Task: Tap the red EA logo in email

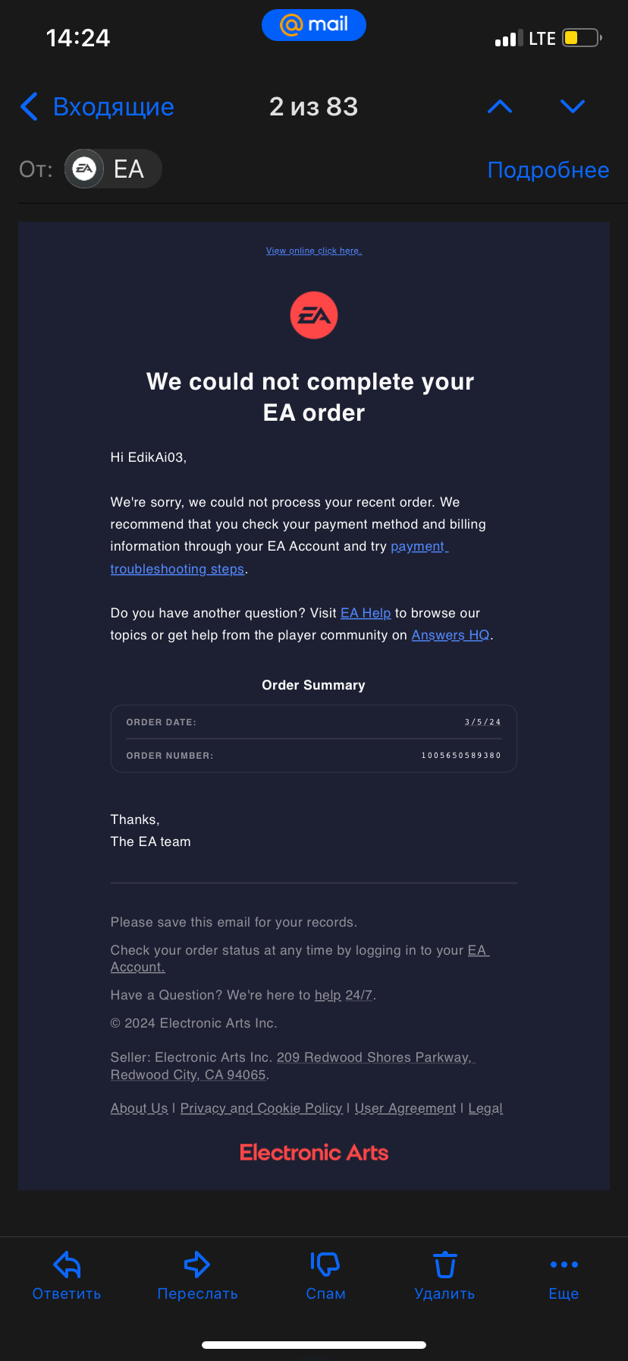Action: [314, 315]
